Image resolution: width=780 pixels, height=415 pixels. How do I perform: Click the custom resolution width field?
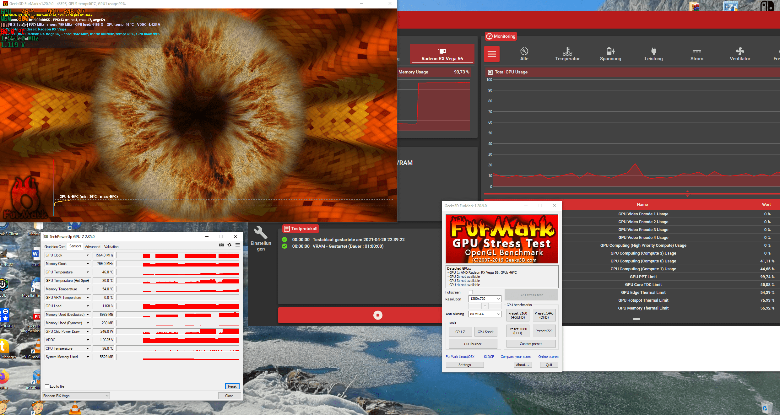[x=475, y=306]
